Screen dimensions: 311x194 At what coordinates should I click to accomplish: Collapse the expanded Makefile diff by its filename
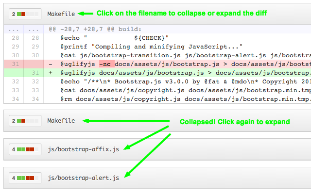tap(61, 14)
